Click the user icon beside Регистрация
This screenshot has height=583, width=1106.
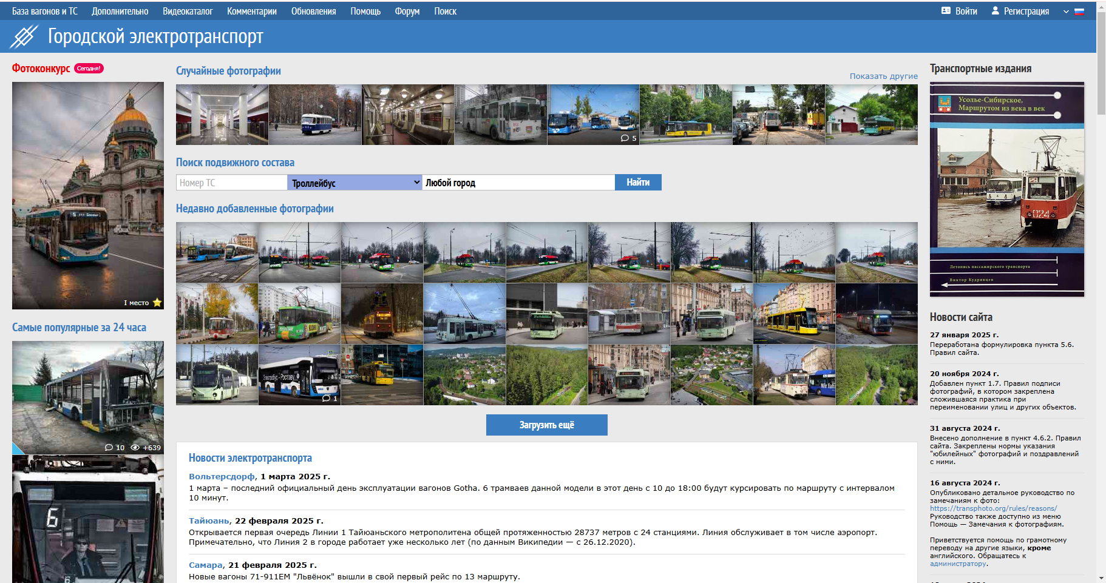click(x=995, y=11)
